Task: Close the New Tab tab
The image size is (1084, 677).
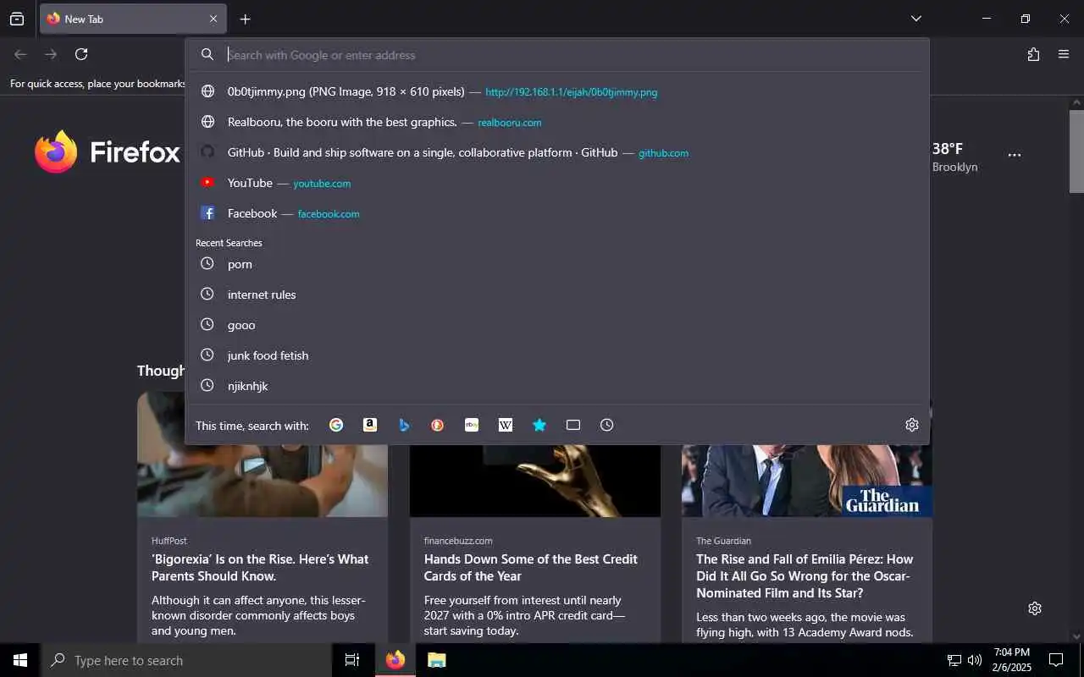Action: (213, 19)
